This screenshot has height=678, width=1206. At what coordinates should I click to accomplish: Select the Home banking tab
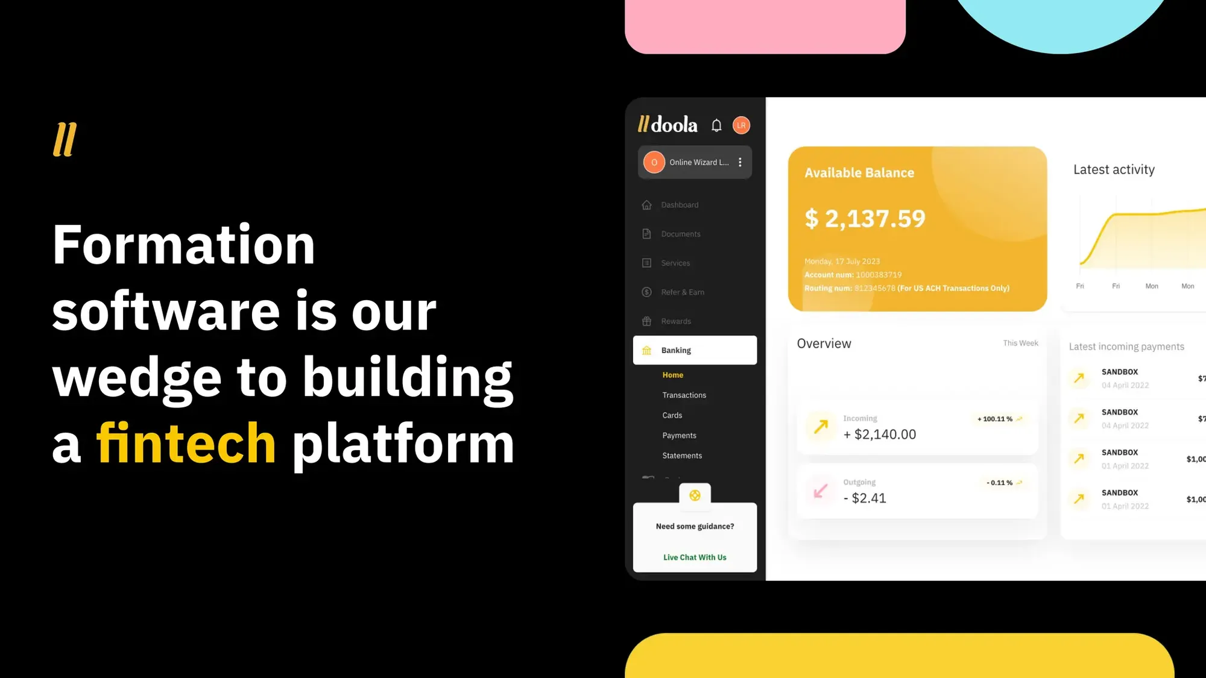[672, 375]
